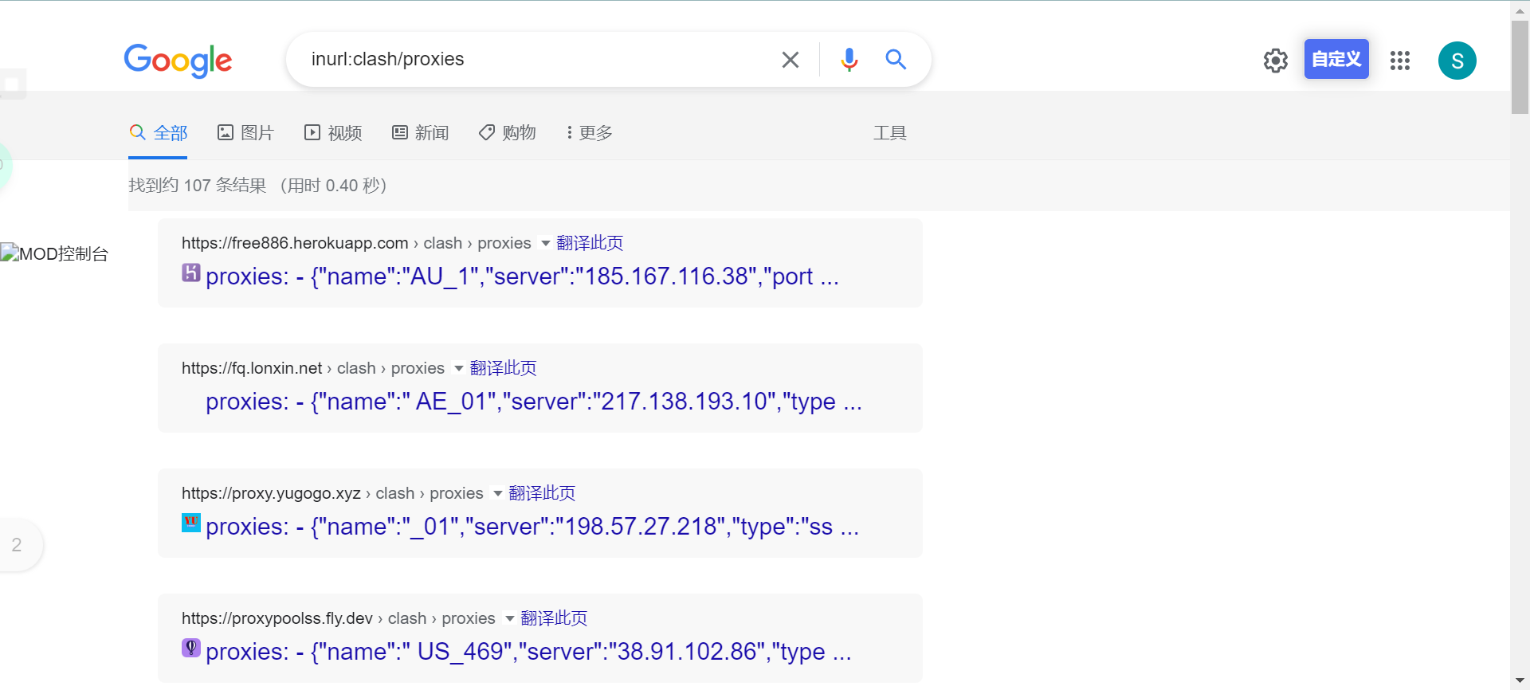Open the 更多 menu
Screen dimensions: 1530x690
589,132
